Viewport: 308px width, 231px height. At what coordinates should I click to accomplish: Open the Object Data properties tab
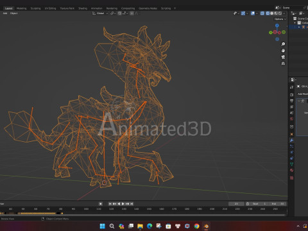(x=291, y=164)
